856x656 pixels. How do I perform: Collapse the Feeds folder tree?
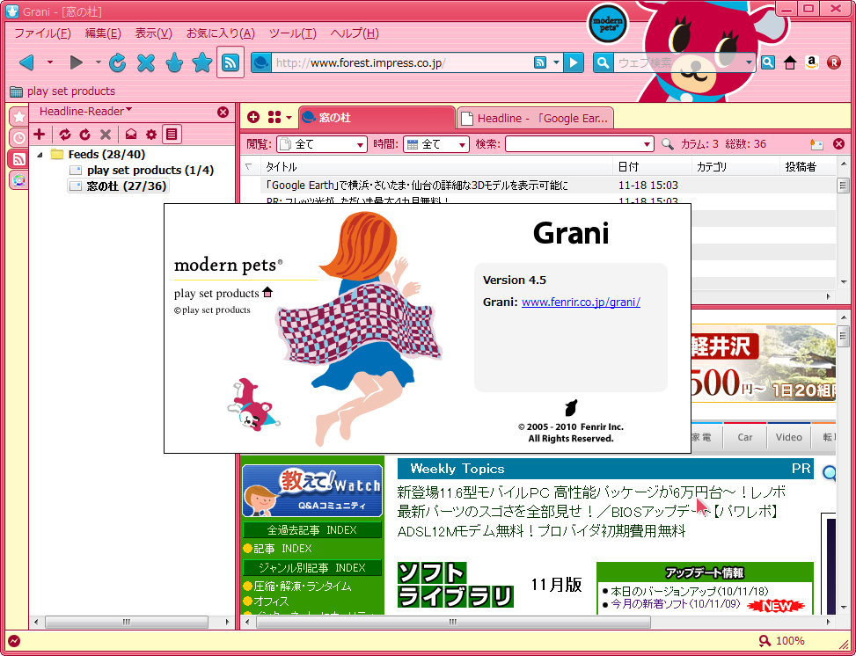(x=40, y=155)
